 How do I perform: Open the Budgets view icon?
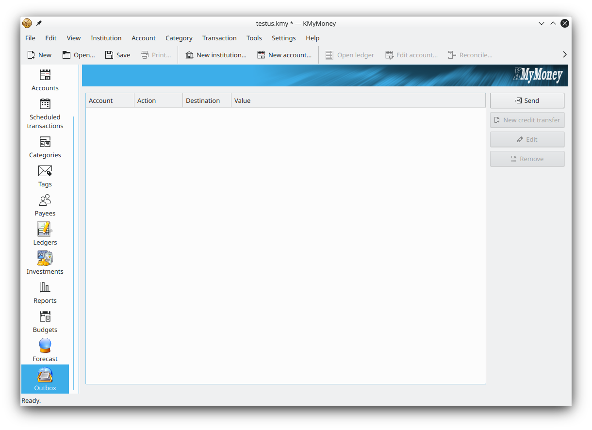45,317
